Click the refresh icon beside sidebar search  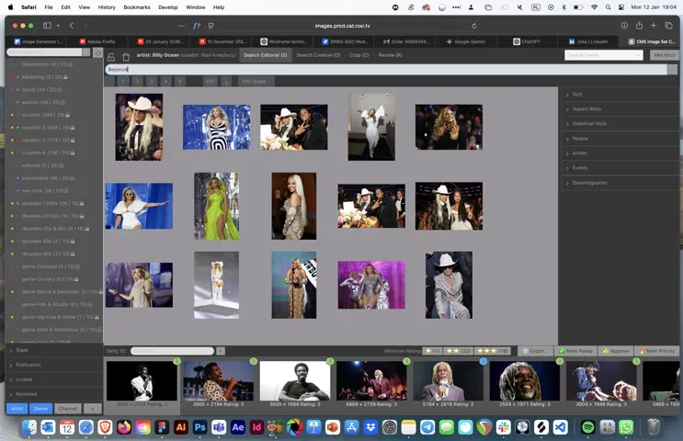[x=97, y=52]
